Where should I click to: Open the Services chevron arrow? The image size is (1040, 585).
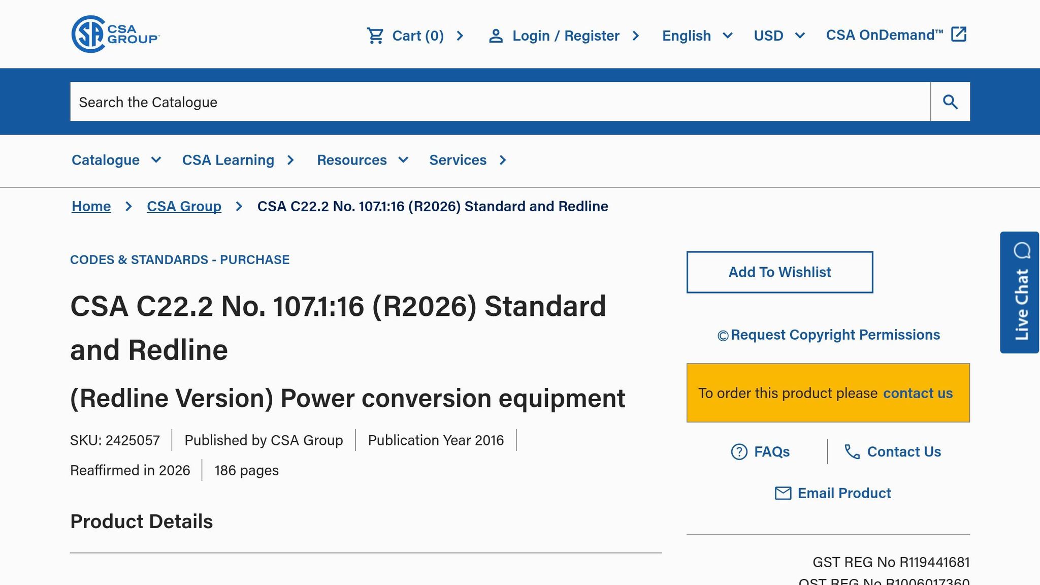(x=503, y=160)
